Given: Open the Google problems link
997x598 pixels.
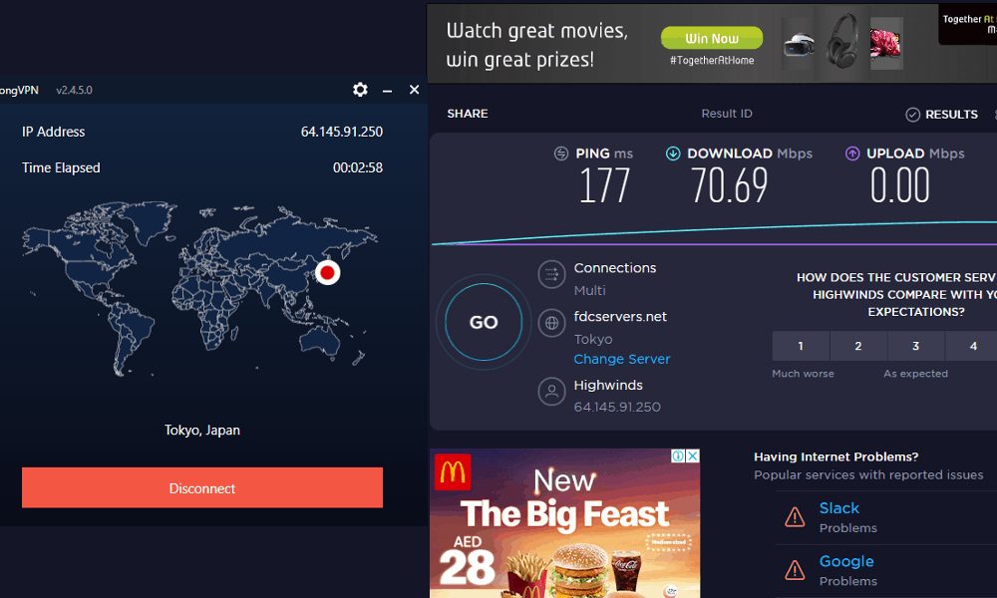Looking at the screenshot, I should pos(846,562).
